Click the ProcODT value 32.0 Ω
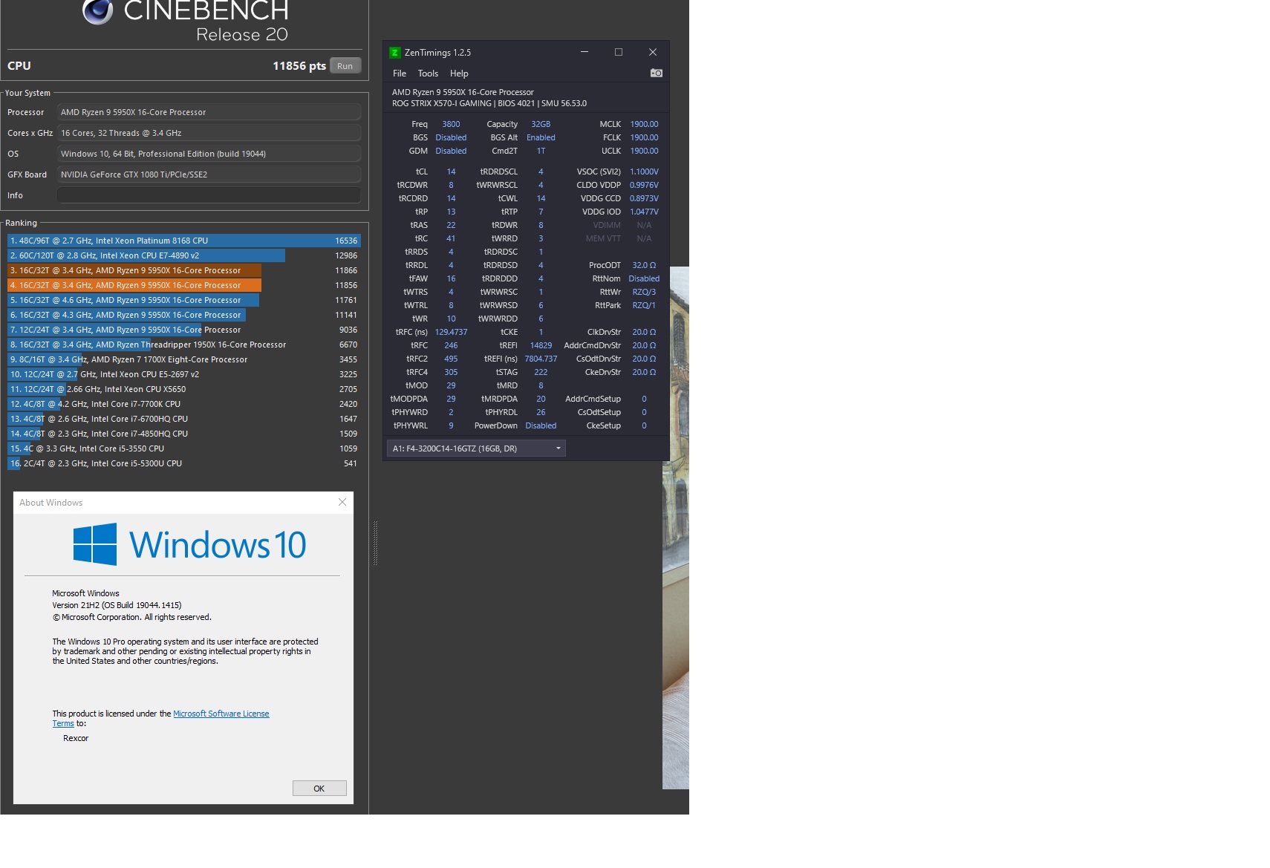This screenshot has width=1270, height=868. pyautogui.click(x=644, y=265)
